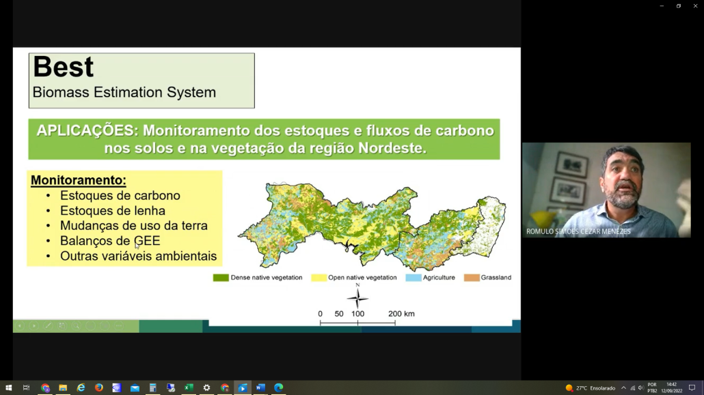
Task: Click Romulo Menezes's webcam video thumbnail
Action: click(x=606, y=190)
